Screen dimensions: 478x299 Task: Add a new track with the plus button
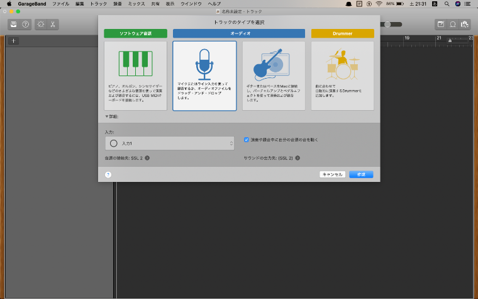pos(13,40)
